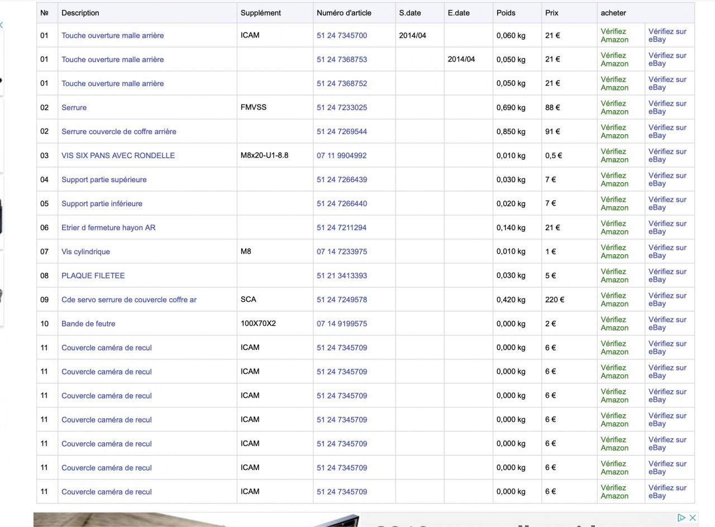Screen dimensions: 715x527
Task: Check eBay for PLAQUE FILETEE
Action: (668, 276)
